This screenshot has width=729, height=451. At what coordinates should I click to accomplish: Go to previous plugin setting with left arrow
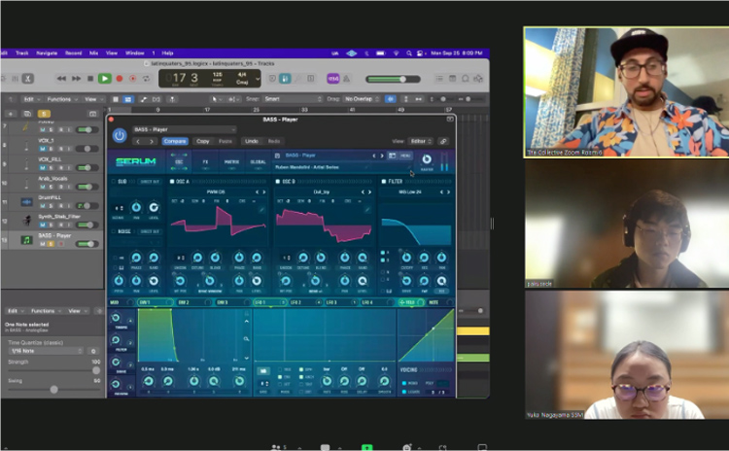pos(138,141)
